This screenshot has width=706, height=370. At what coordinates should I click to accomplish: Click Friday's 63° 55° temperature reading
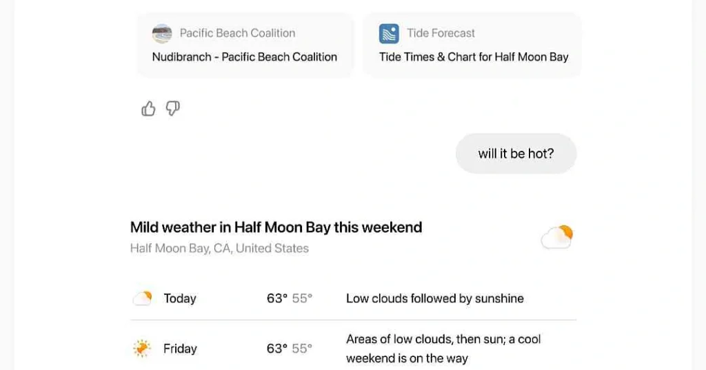tap(290, 349)
